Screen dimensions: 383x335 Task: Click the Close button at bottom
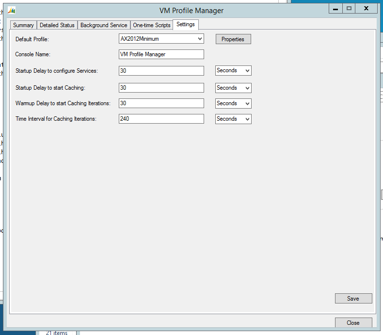[353, 322]
